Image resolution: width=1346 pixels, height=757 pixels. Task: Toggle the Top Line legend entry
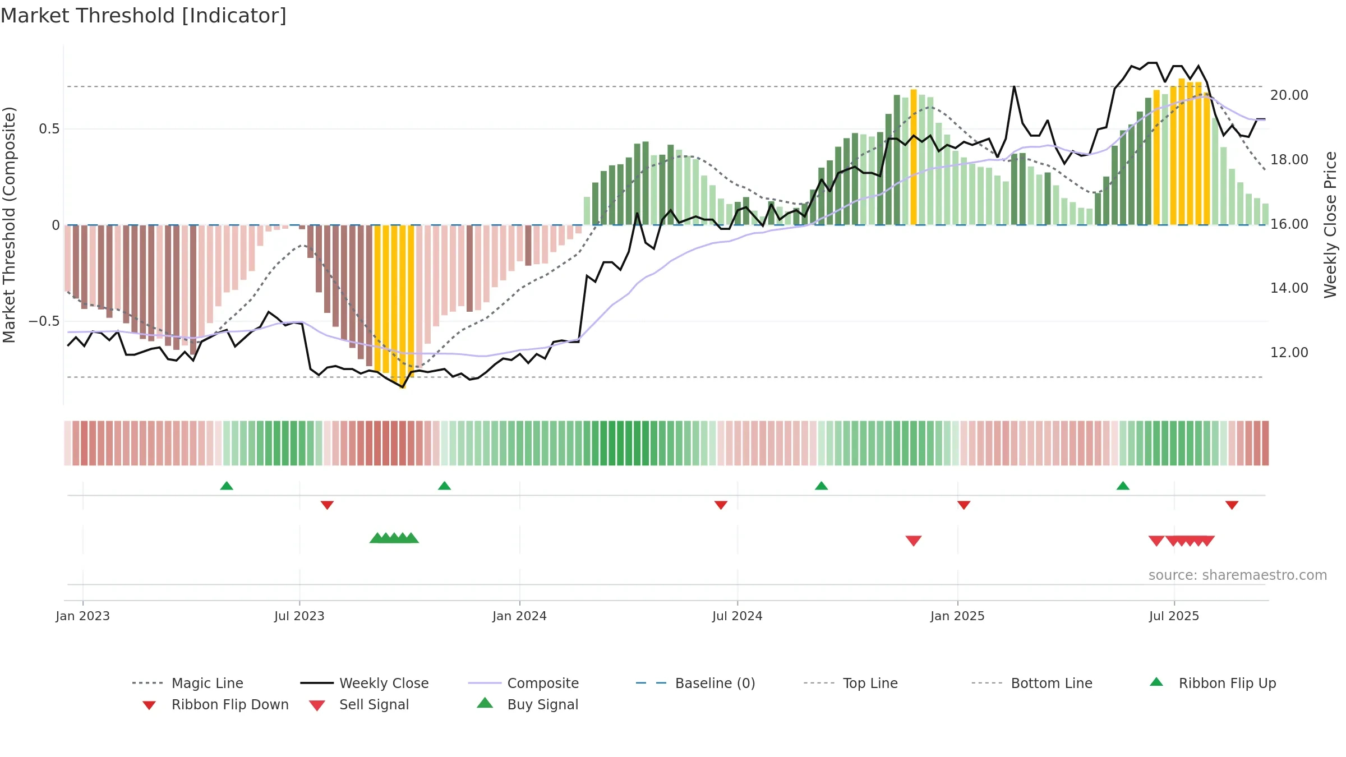click(x=850, y=683)
